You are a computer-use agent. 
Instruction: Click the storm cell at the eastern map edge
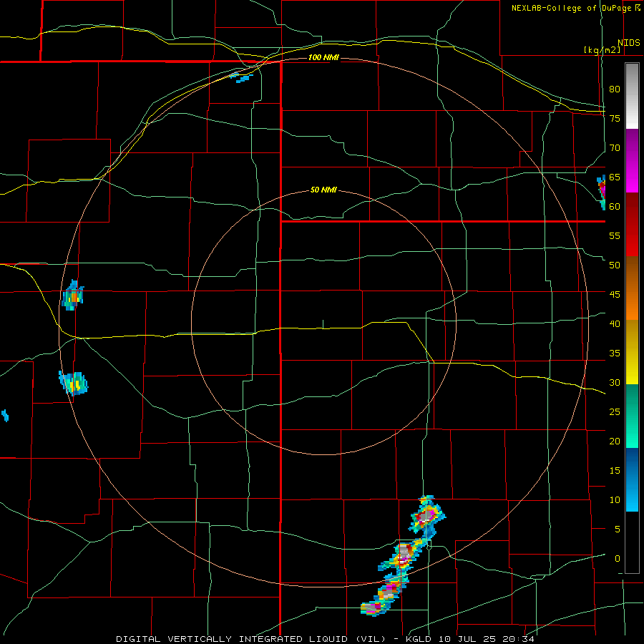click(601, 192)
